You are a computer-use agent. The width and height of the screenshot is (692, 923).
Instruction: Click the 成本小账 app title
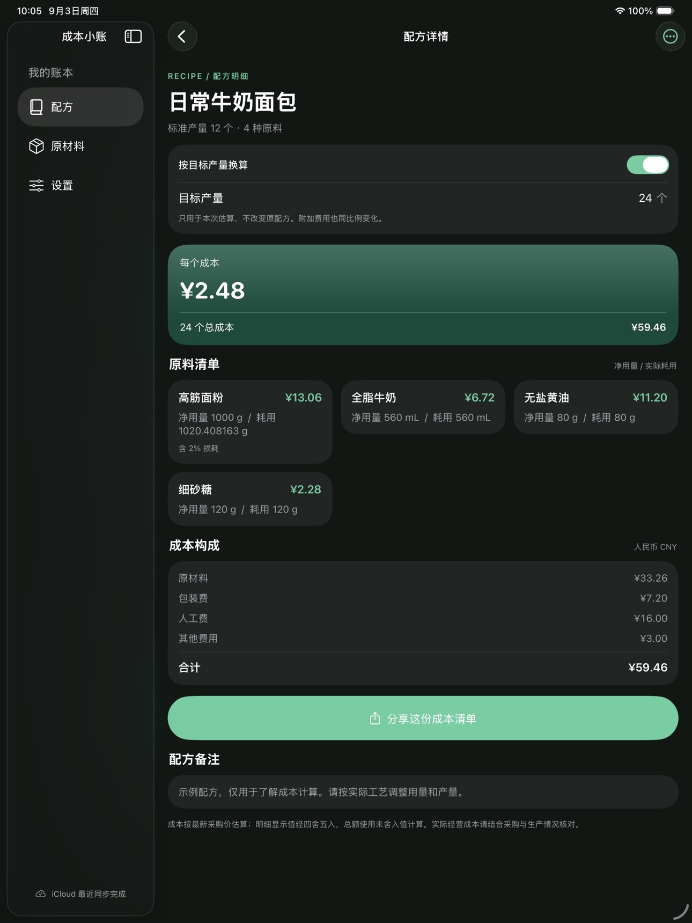[x=84, y=36]
